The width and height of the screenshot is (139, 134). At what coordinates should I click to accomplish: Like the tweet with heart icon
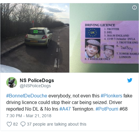[x=9, y=124]
